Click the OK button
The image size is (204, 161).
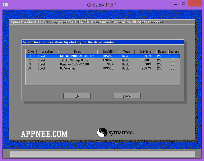(x=77, y=96)
